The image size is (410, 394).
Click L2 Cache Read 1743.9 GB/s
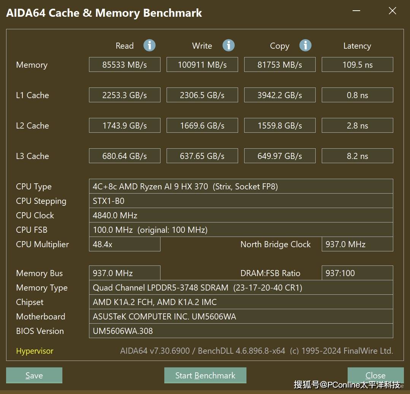pos(125,126)
